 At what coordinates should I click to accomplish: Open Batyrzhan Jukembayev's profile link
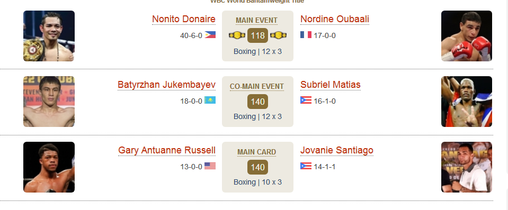166,85
